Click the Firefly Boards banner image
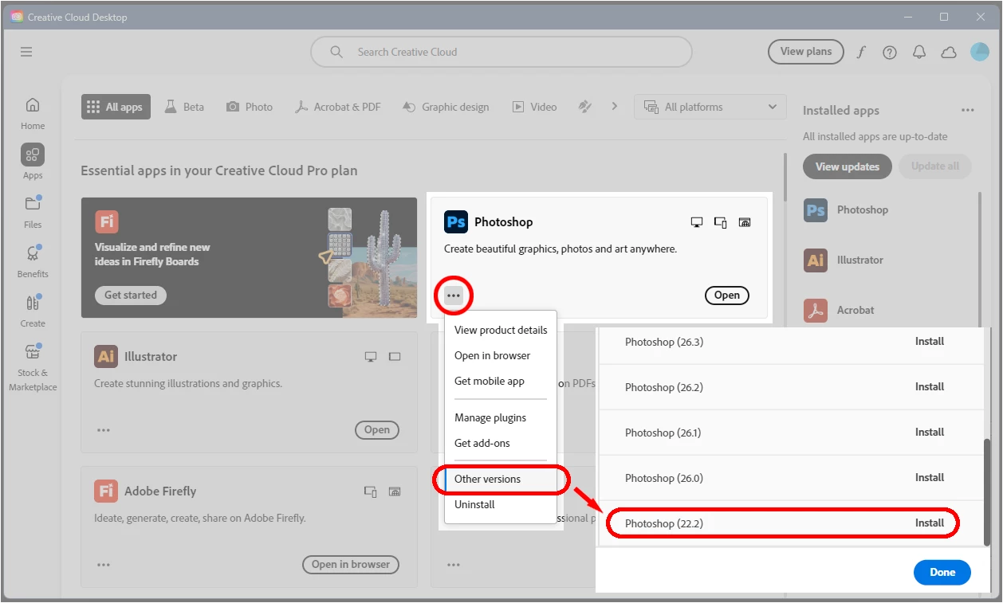 point(249,258)
